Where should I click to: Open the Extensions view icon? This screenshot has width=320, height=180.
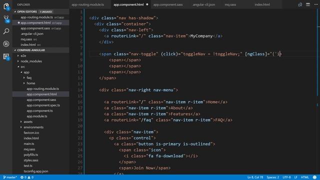(x=6, y=56)
